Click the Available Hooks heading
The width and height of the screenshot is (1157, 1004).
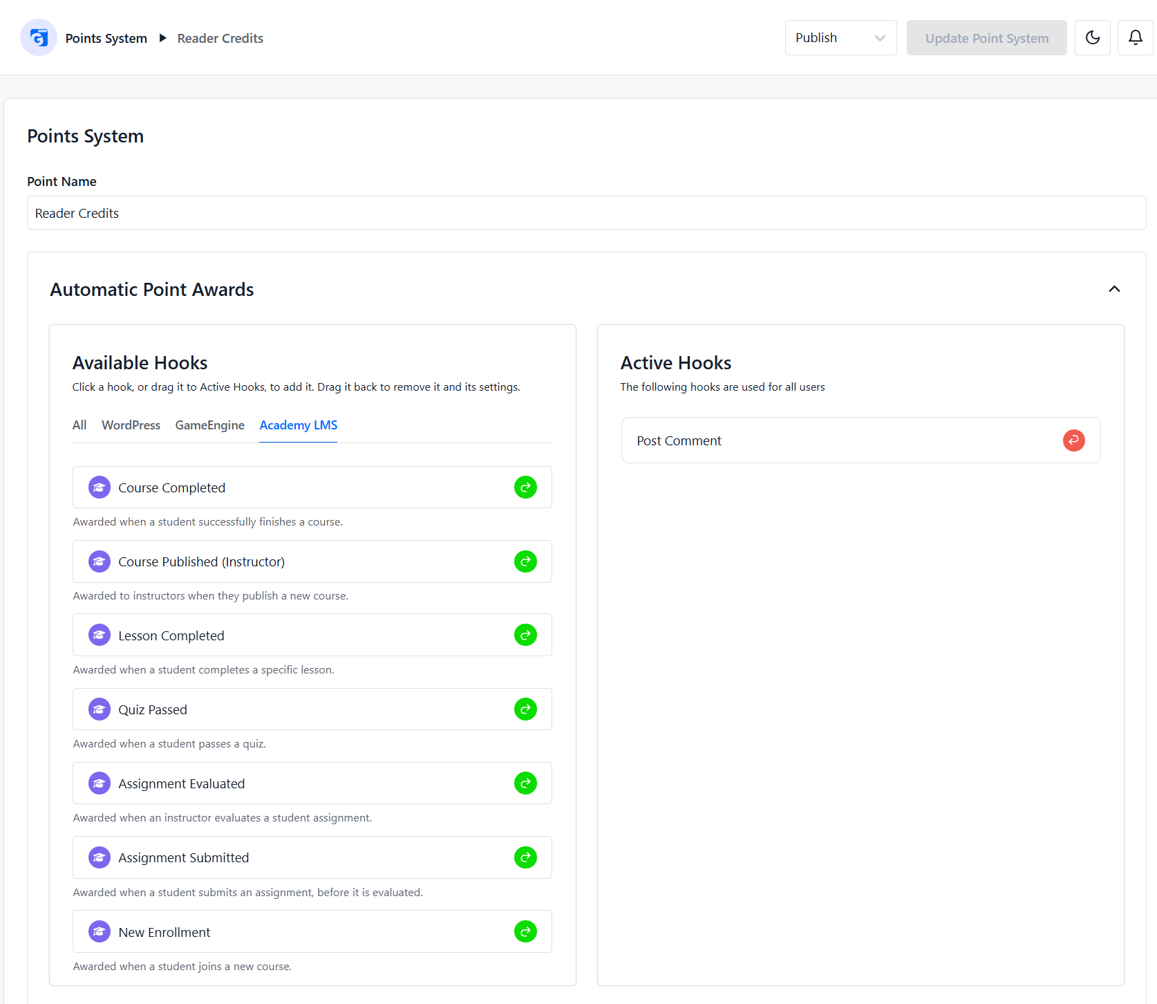tap(140, 363)
